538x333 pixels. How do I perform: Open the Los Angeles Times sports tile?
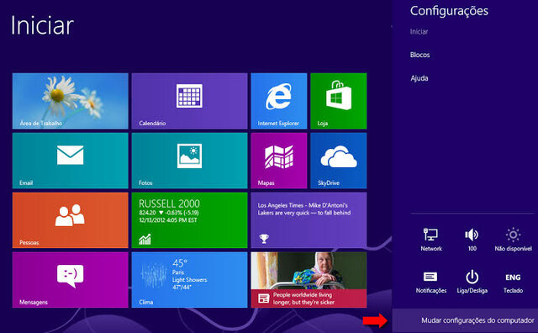pyautogui.click(x=309, y=220)
